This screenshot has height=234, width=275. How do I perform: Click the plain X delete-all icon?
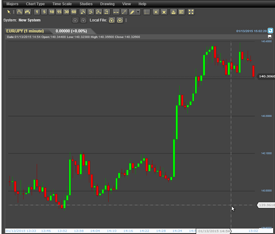tap(164, 12)
